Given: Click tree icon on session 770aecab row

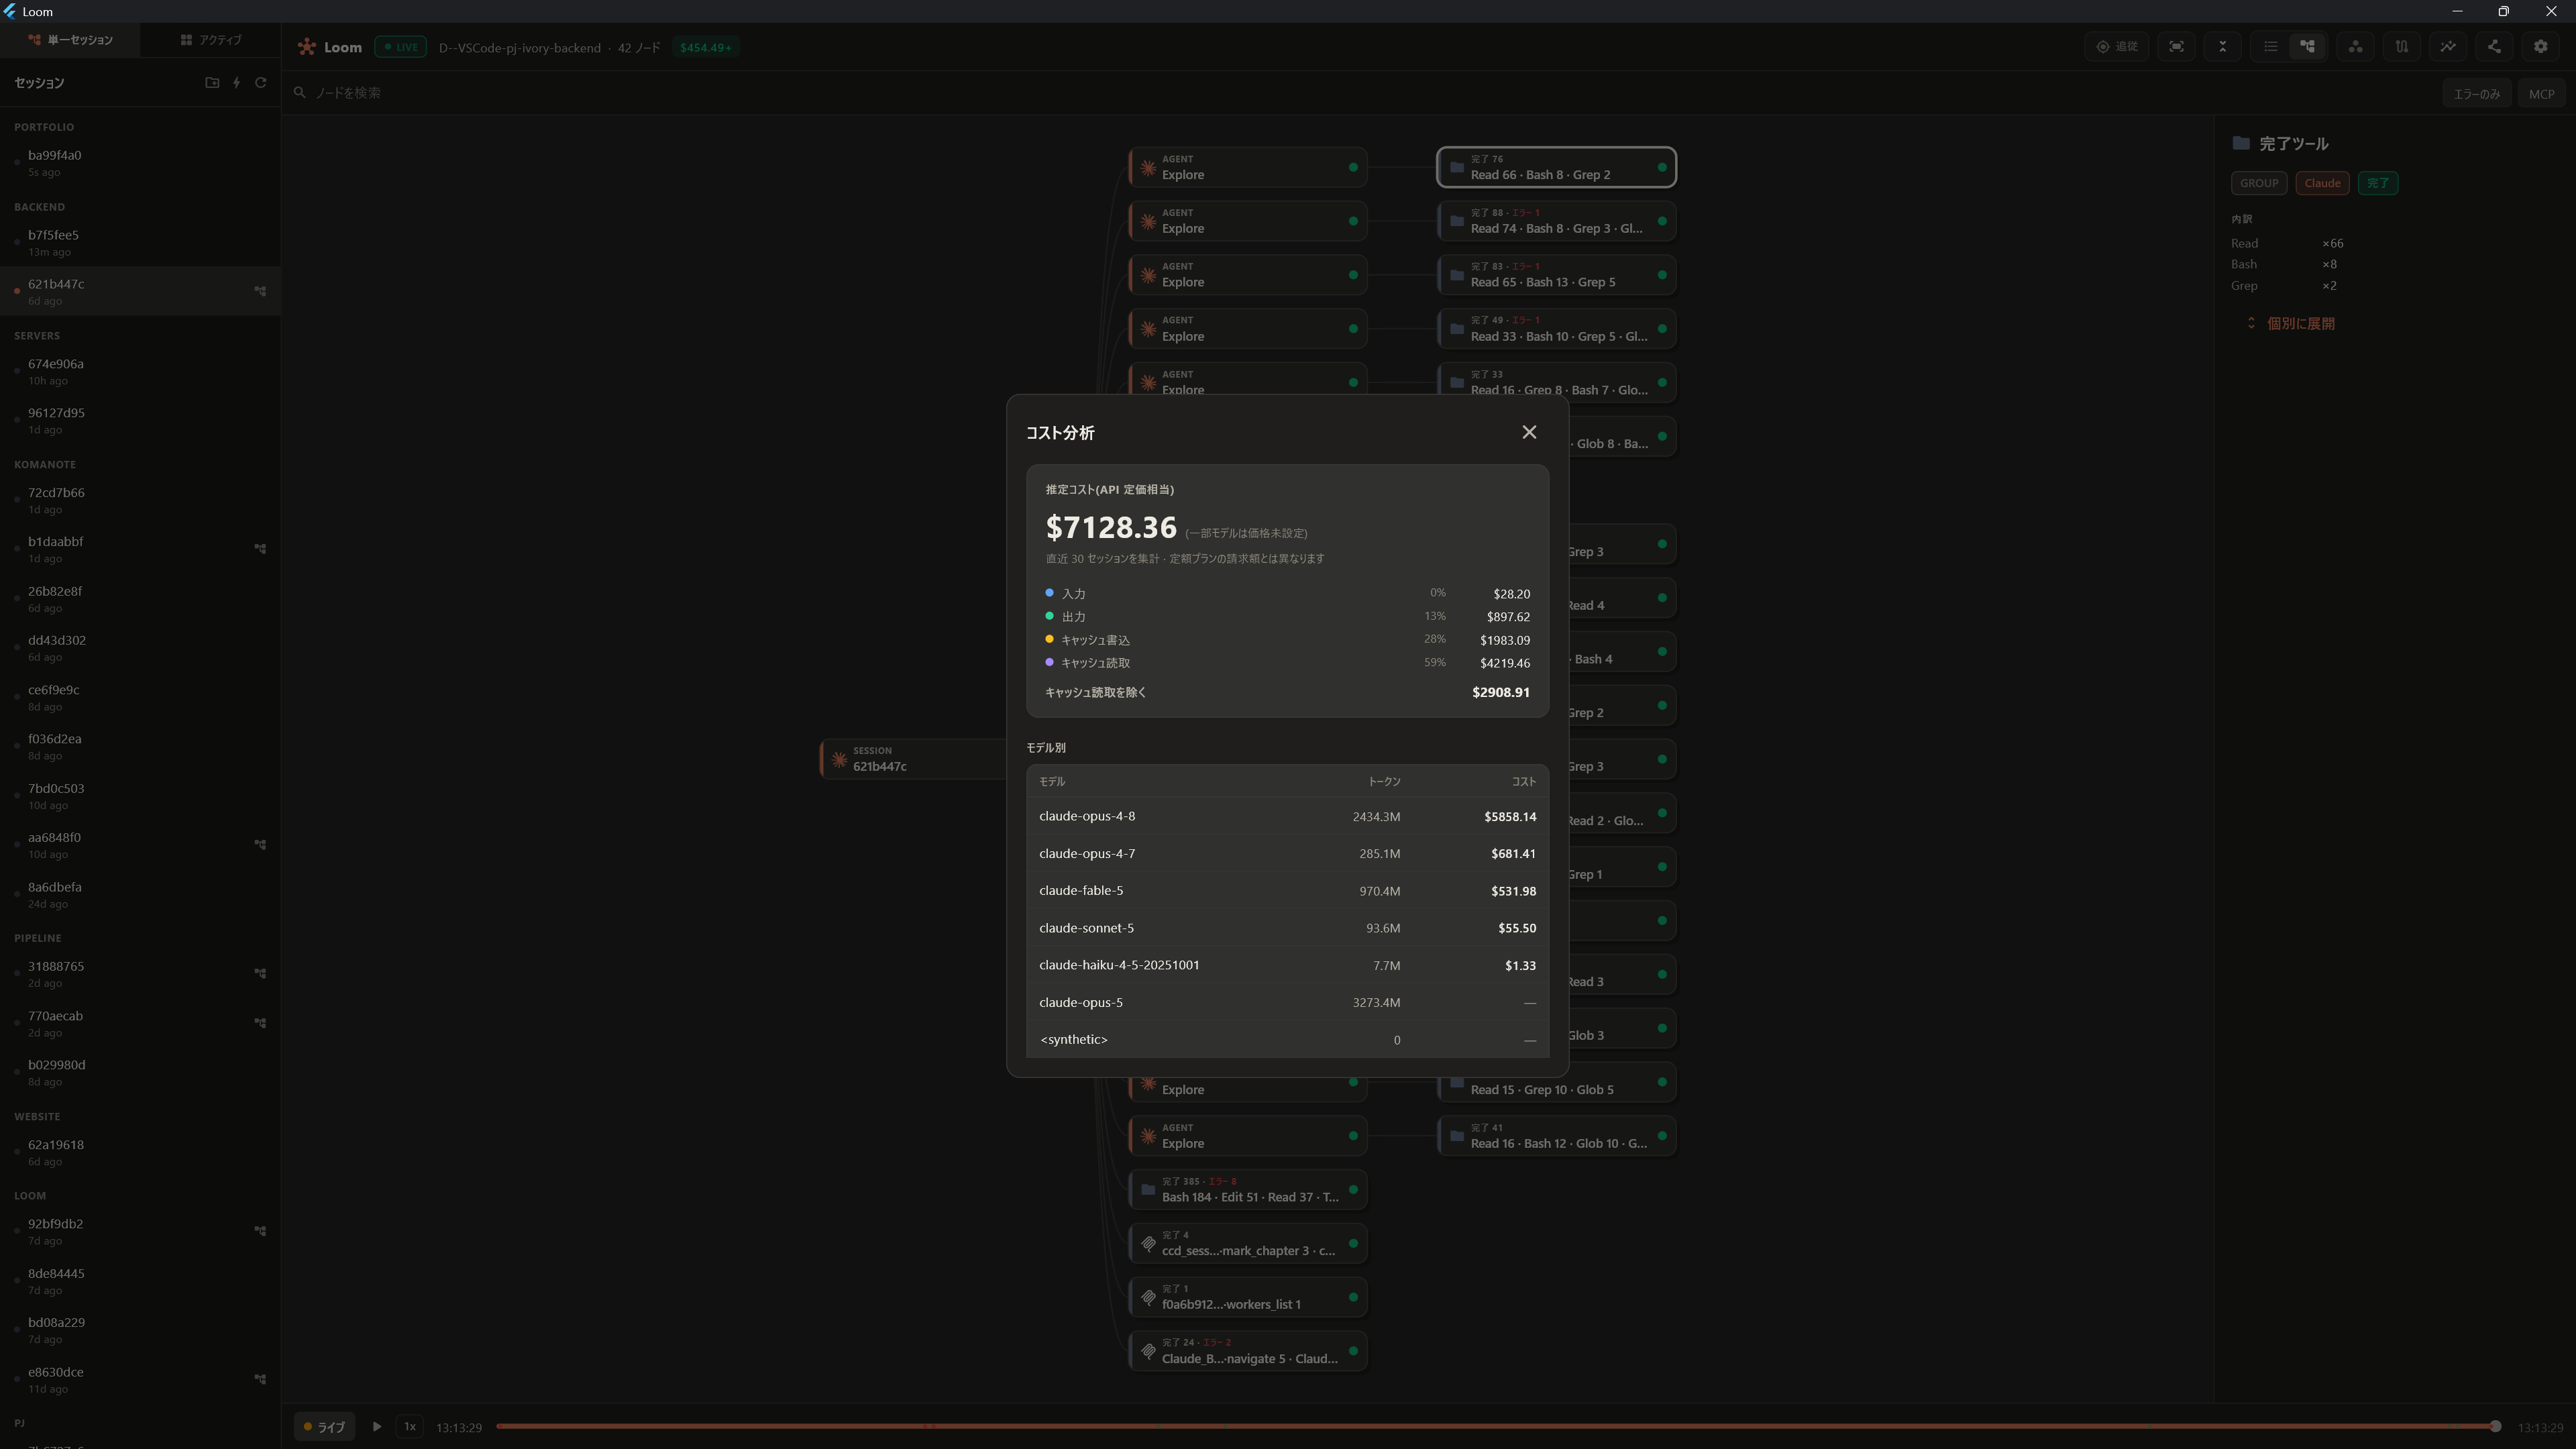Looking at the screenshot, I should pos(260,1023).
